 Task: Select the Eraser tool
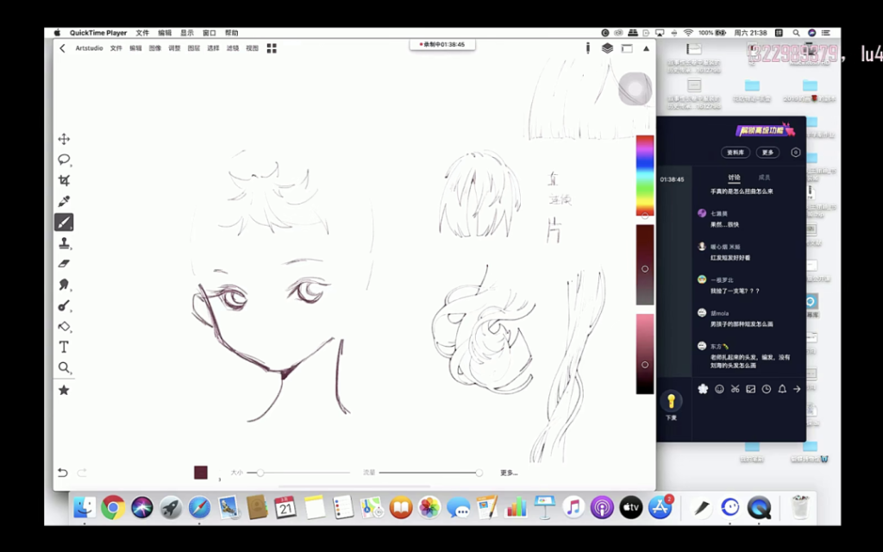(64, 264)
